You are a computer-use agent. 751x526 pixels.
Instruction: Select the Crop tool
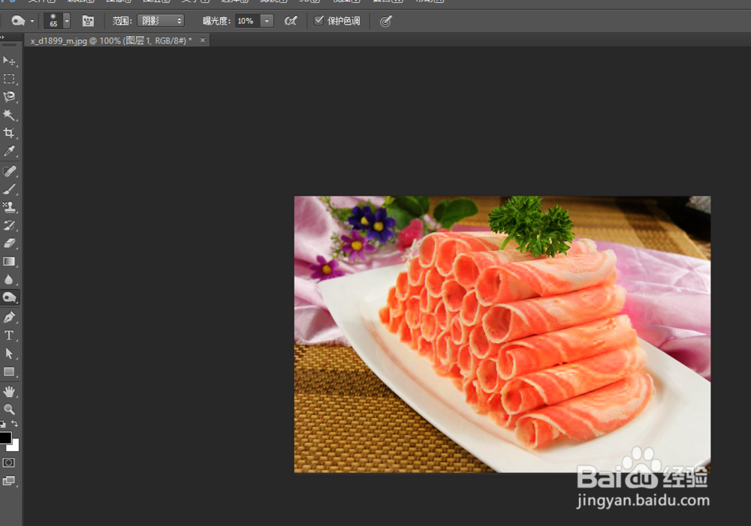click(9, 133)
